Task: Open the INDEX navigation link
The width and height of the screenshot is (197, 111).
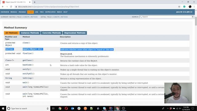Action: [x=59, y=12]
